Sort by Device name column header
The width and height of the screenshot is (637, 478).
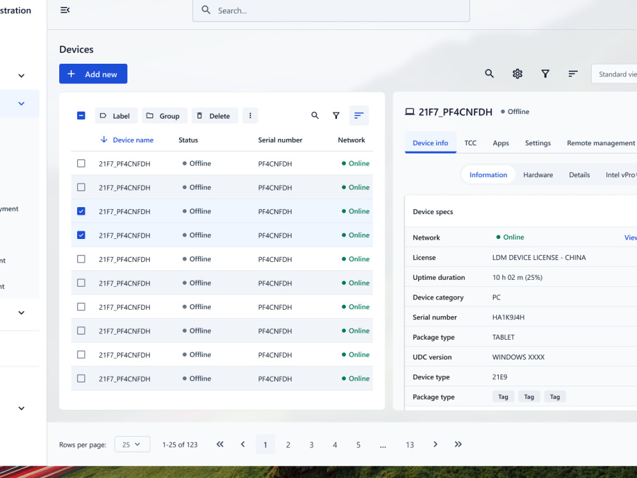pyautogui.click(x=133, y=140)
